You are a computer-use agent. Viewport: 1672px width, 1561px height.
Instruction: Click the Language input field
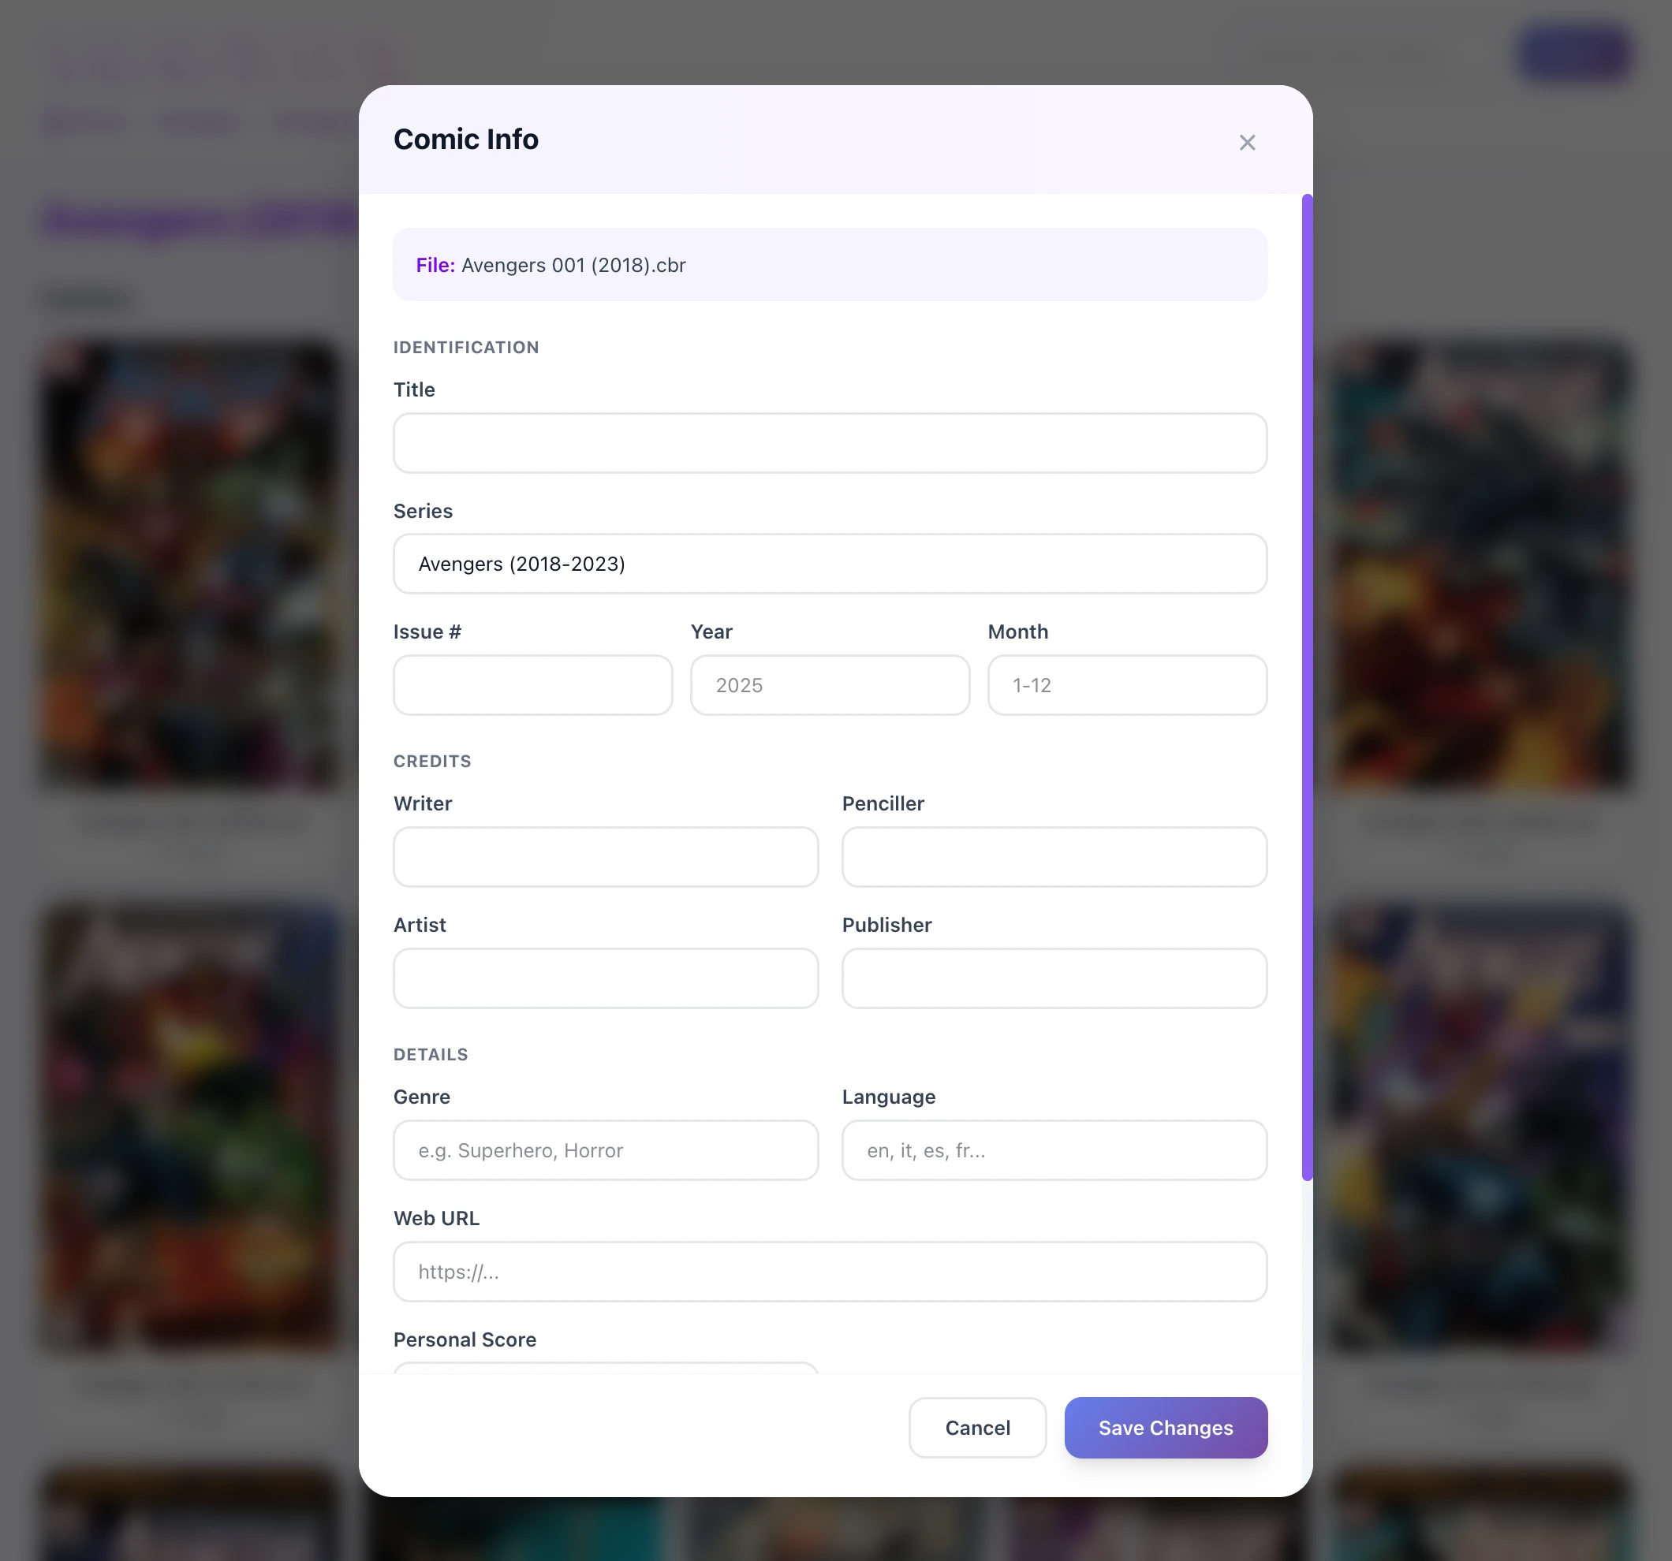point(1054,1150)
